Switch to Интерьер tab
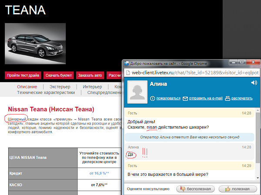Image resolution: width=261 pixels, height=195 pixels. pos(92,87)
